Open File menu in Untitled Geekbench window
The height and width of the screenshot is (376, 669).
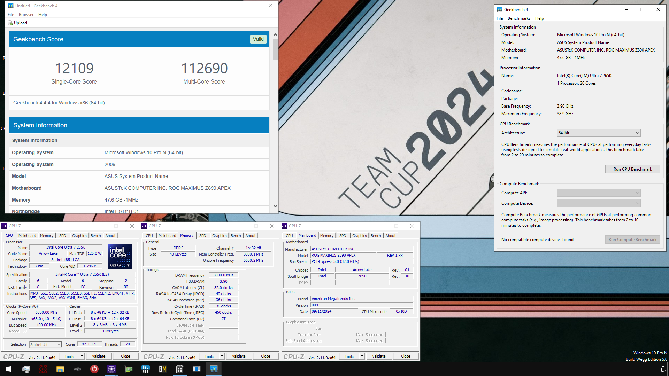tap(11, 15)
